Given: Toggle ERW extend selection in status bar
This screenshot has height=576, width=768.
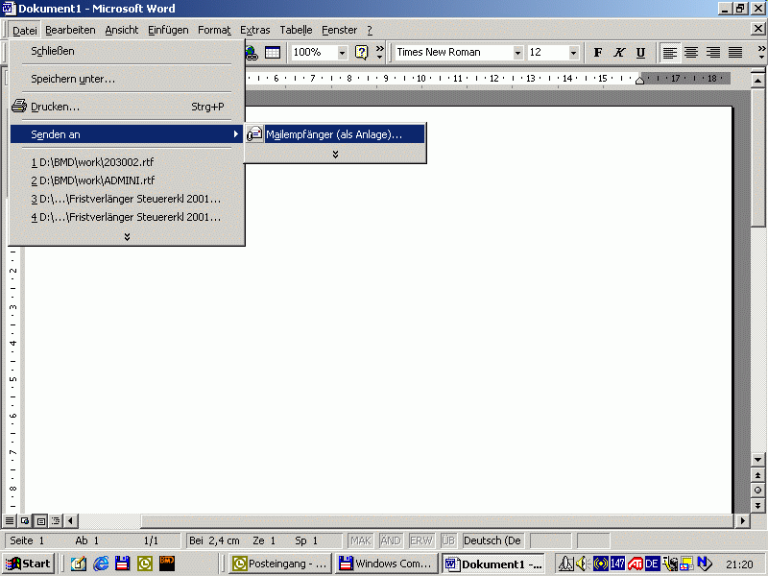Looking at the screenshot, I should point(421,540).
